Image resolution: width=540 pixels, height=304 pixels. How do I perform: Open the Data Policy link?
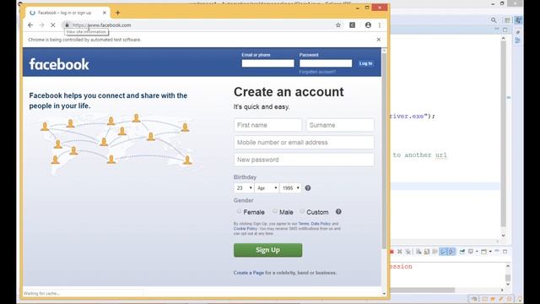click(x=321, y=224)
